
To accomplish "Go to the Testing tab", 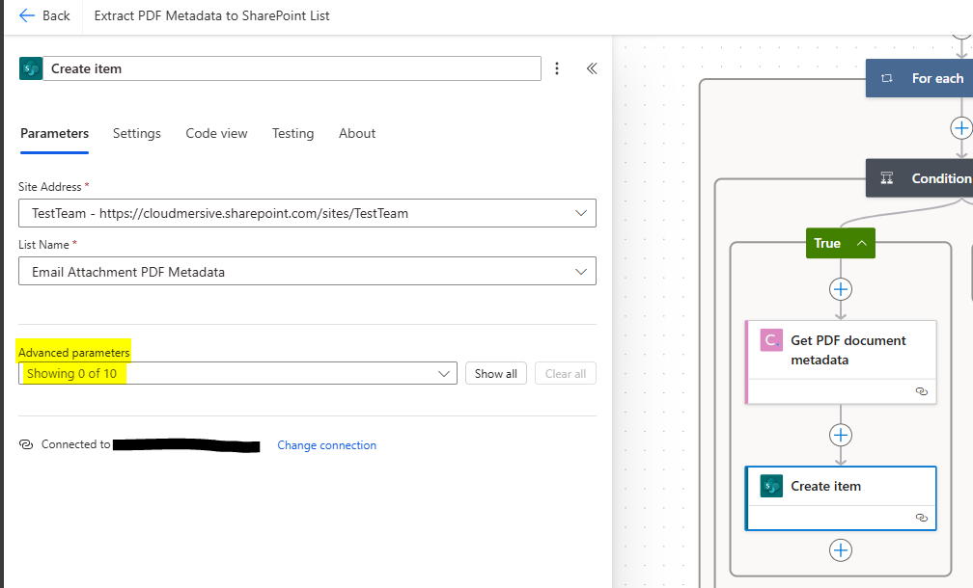I will tap(292, 134).
